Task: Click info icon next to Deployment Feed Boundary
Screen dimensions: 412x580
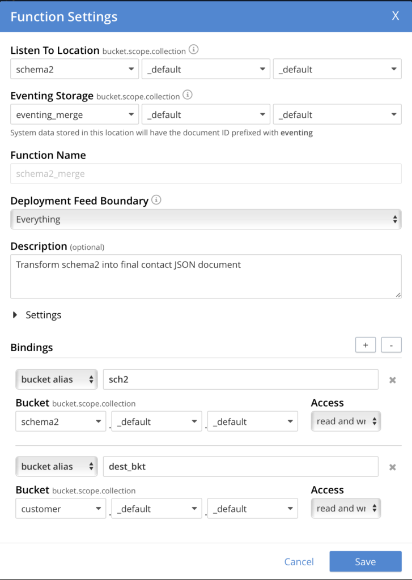Action: click(x=156, y=200)
